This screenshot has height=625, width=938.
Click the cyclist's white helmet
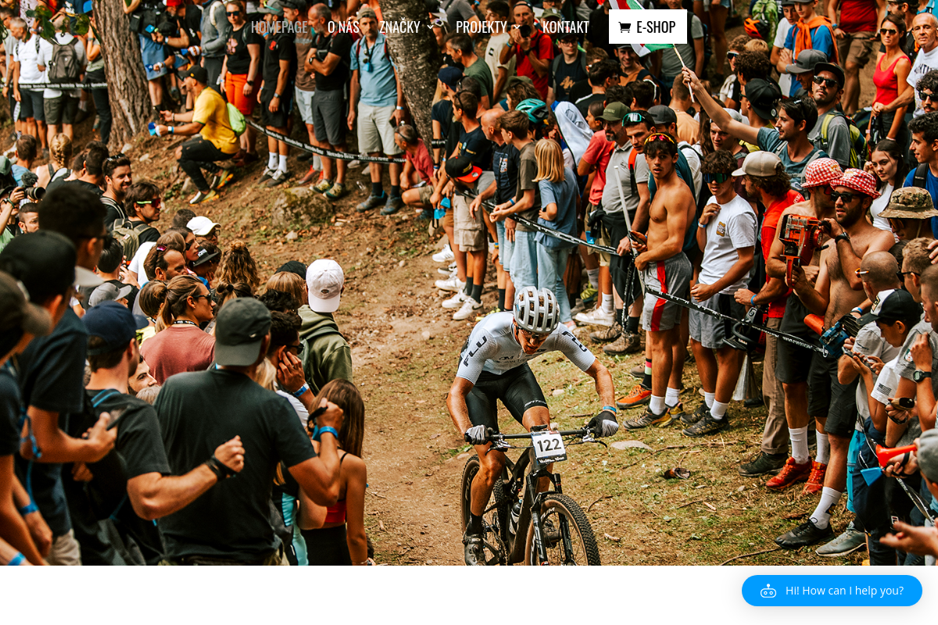(536, 309)
